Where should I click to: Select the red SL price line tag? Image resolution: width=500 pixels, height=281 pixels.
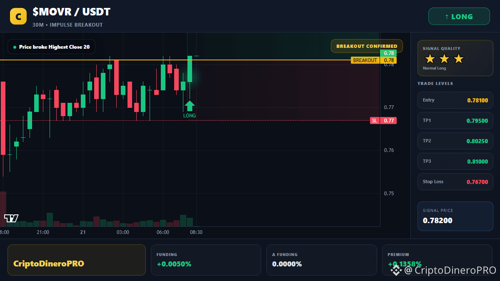(375, 121)
